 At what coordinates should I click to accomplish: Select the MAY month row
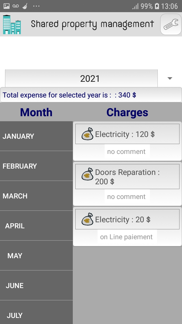coord(36,256)
